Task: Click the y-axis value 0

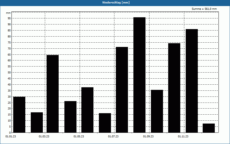Action: (10, 132)
